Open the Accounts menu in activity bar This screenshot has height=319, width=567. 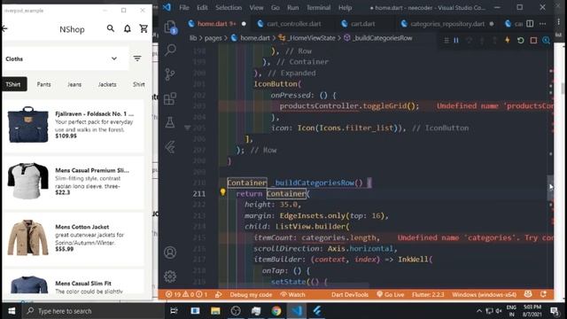170,252
